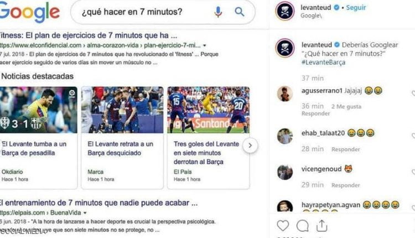Share the post using the share icon
The width and height of the screenshot is (415, 238).
tap(322, 226)
